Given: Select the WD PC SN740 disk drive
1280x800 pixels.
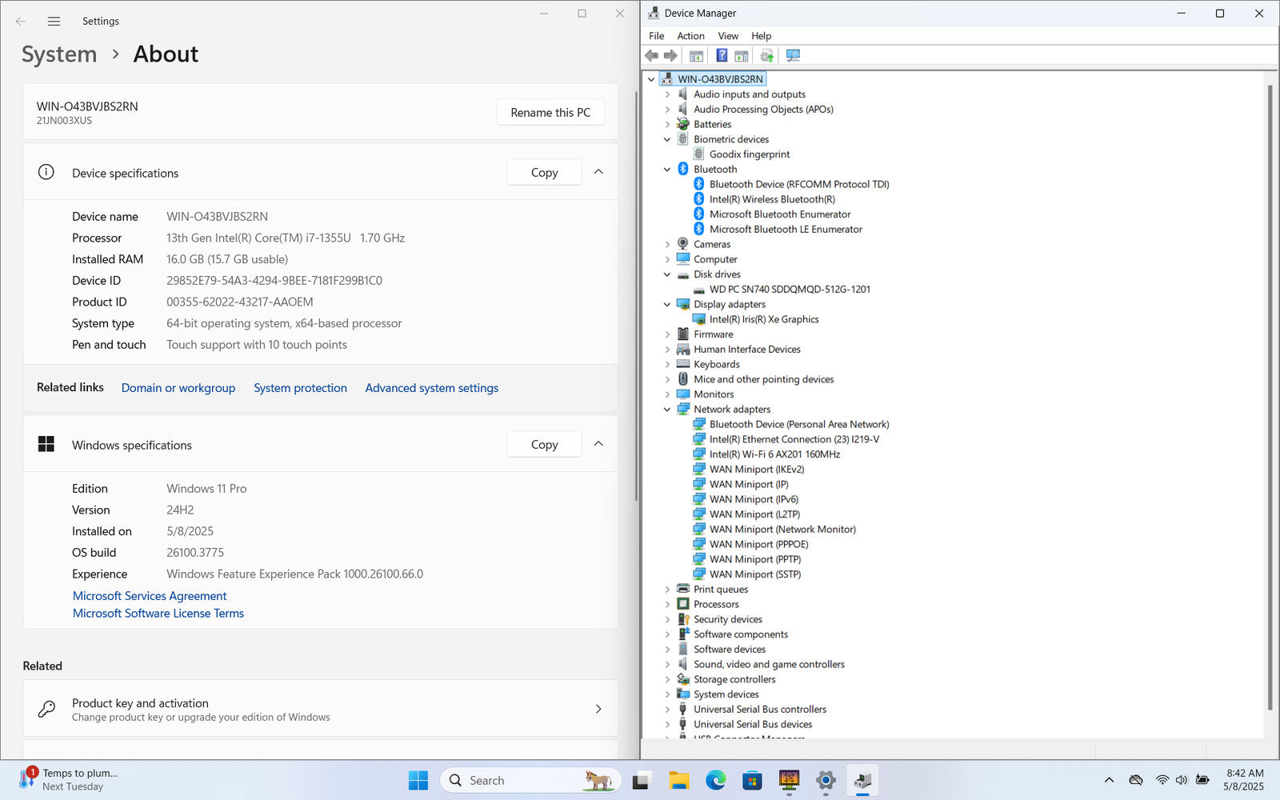Looking at the screenshot, I should pyautogui.click(x=790, y=290).
